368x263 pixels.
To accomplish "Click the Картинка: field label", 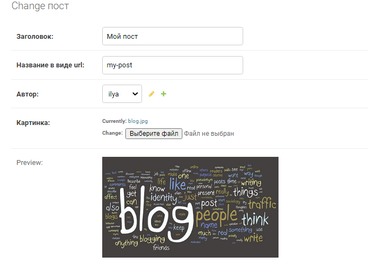I will tap(33, 123).
